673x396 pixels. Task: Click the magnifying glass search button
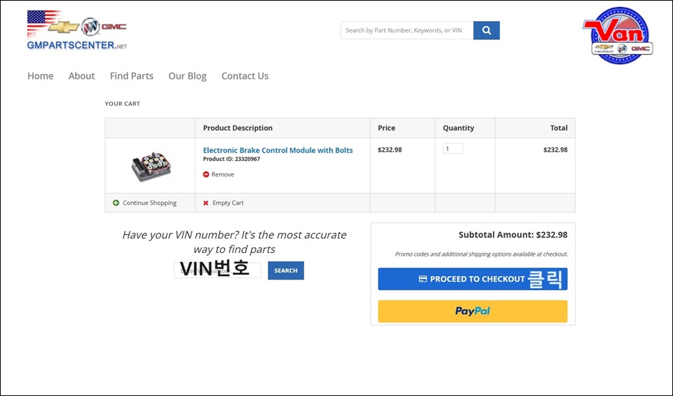click(x=487, y=30)
